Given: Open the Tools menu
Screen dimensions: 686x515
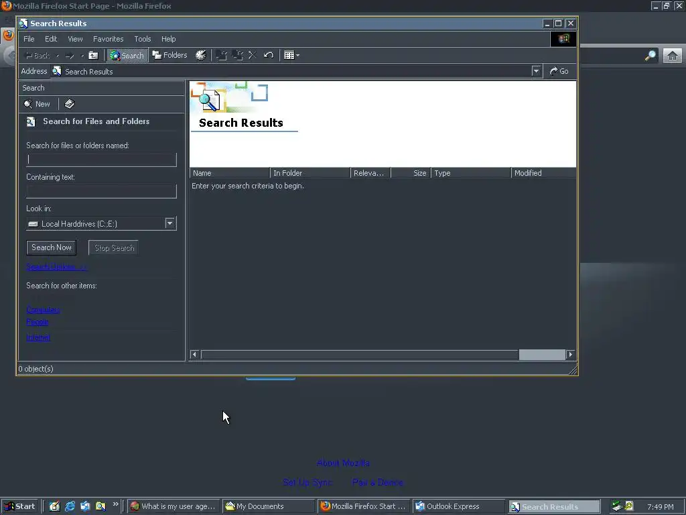Looking at the screenshot, I should (x=143, y=39).
